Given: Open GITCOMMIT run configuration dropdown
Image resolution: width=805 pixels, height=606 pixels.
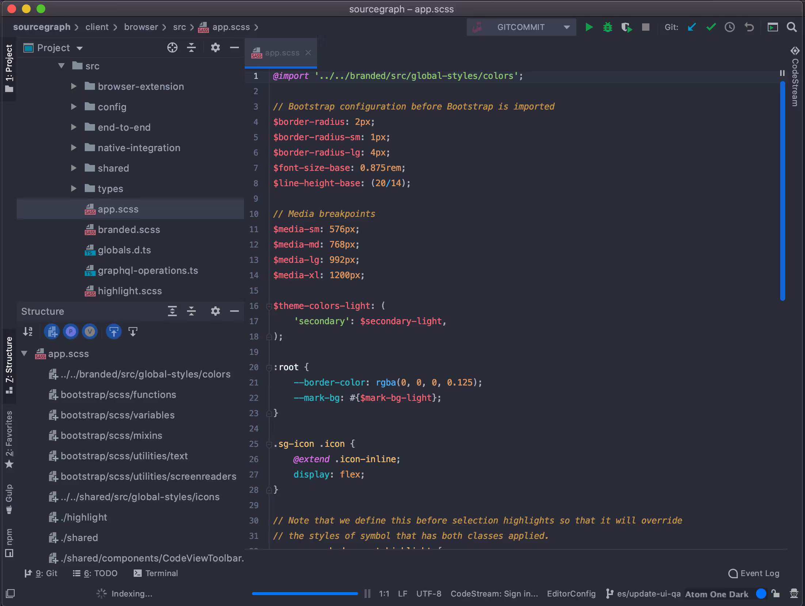Looking at the screenshot, I should (567, 27).
